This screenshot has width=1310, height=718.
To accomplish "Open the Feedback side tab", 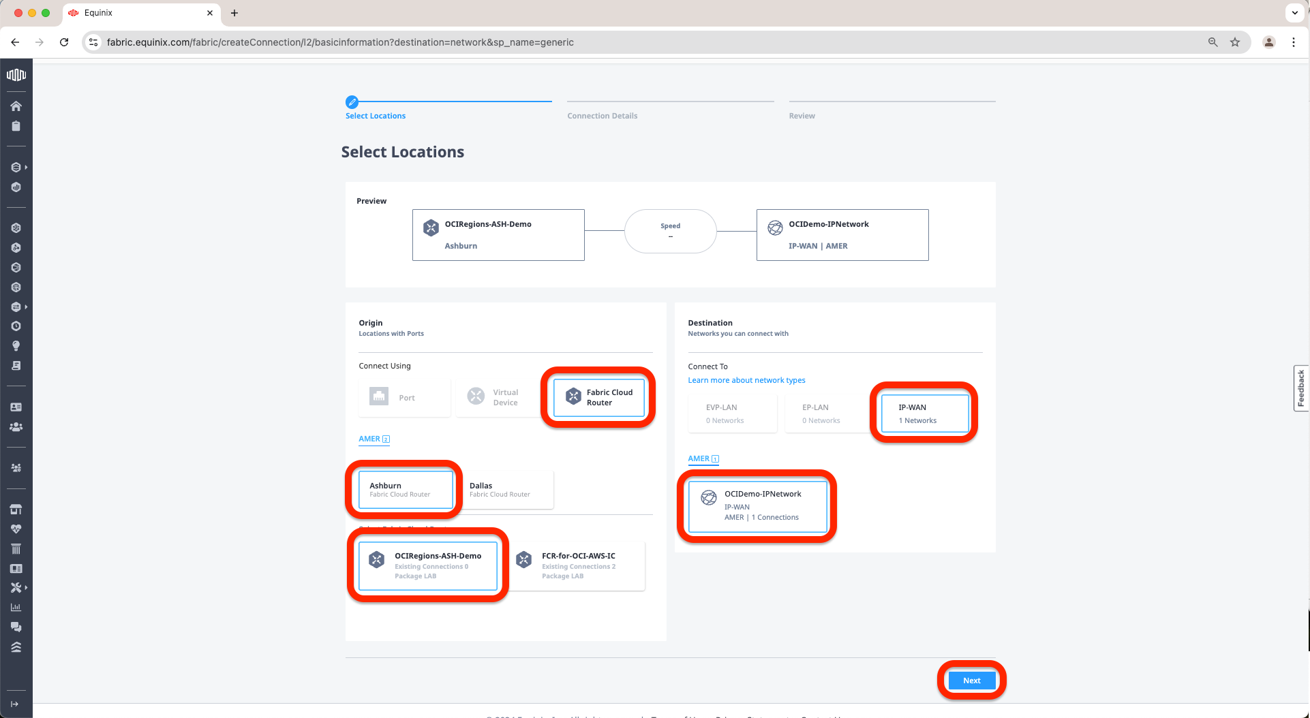I will (x=1300, y=388).
